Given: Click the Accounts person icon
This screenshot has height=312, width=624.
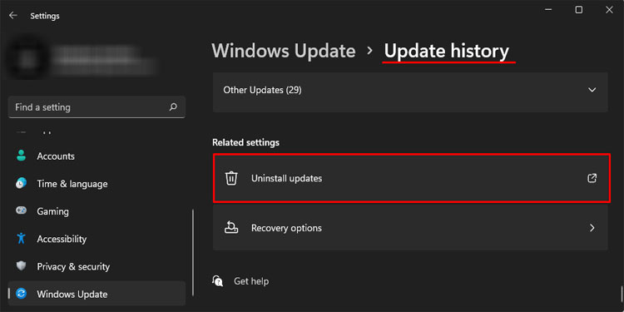Looking at the screenshot, I should (21, 156).
